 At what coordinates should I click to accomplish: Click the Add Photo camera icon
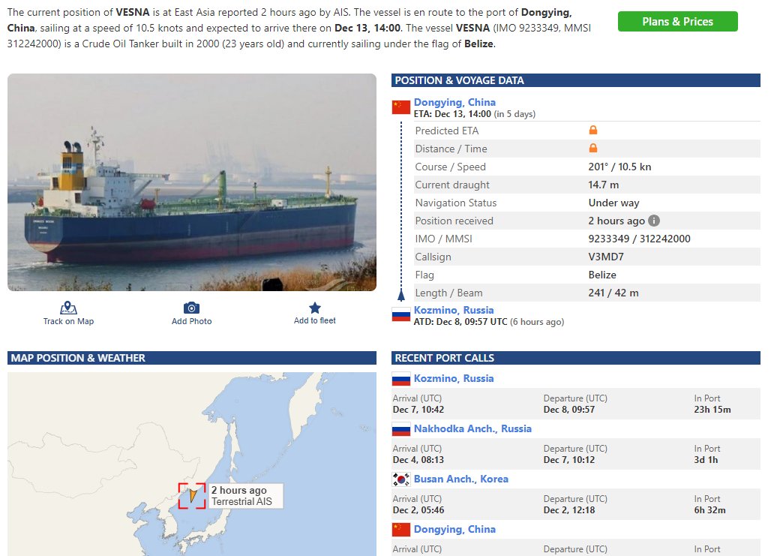[x=191, y=308]
